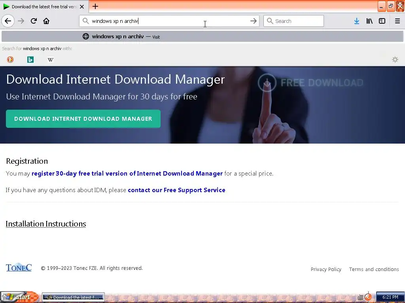This screenshot has height=303, width=405.
Task: Minimize the Firefox window
Action: 381,6
